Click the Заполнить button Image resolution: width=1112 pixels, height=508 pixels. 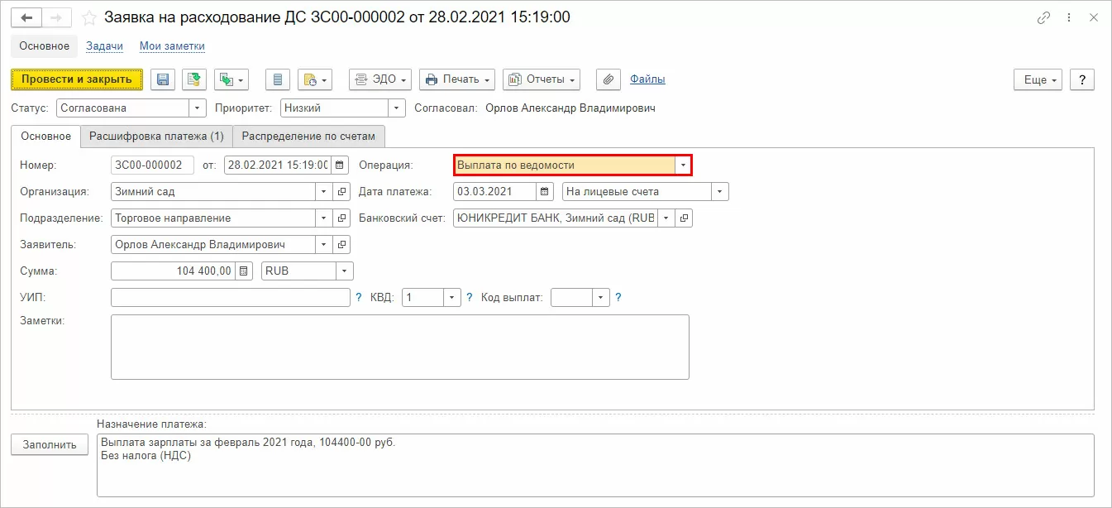point(50,444)
